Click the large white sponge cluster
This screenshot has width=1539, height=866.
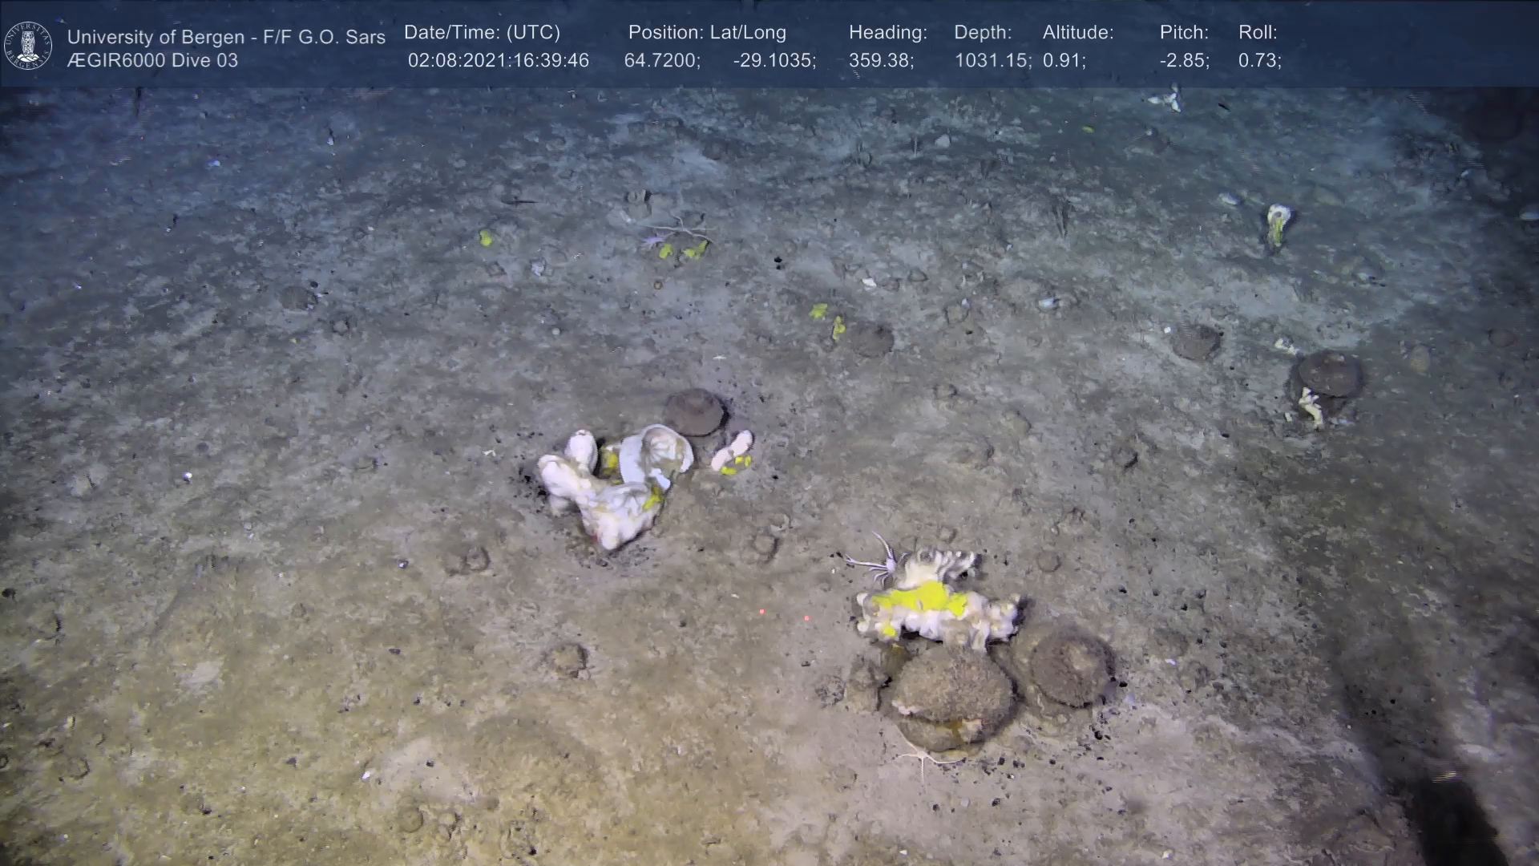coord(613,481)
